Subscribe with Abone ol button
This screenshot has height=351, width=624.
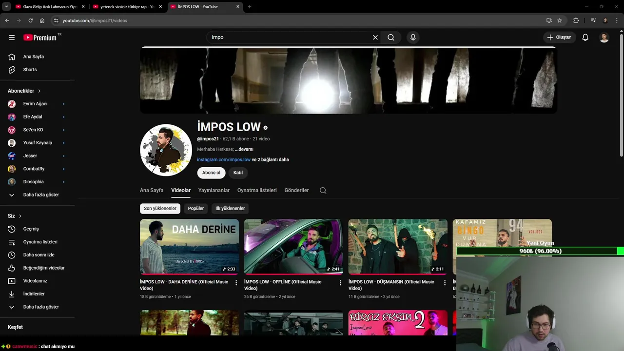(211, 173)
